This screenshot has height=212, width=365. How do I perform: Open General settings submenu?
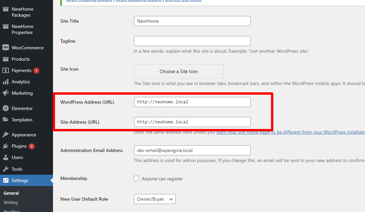click(11, 193)
